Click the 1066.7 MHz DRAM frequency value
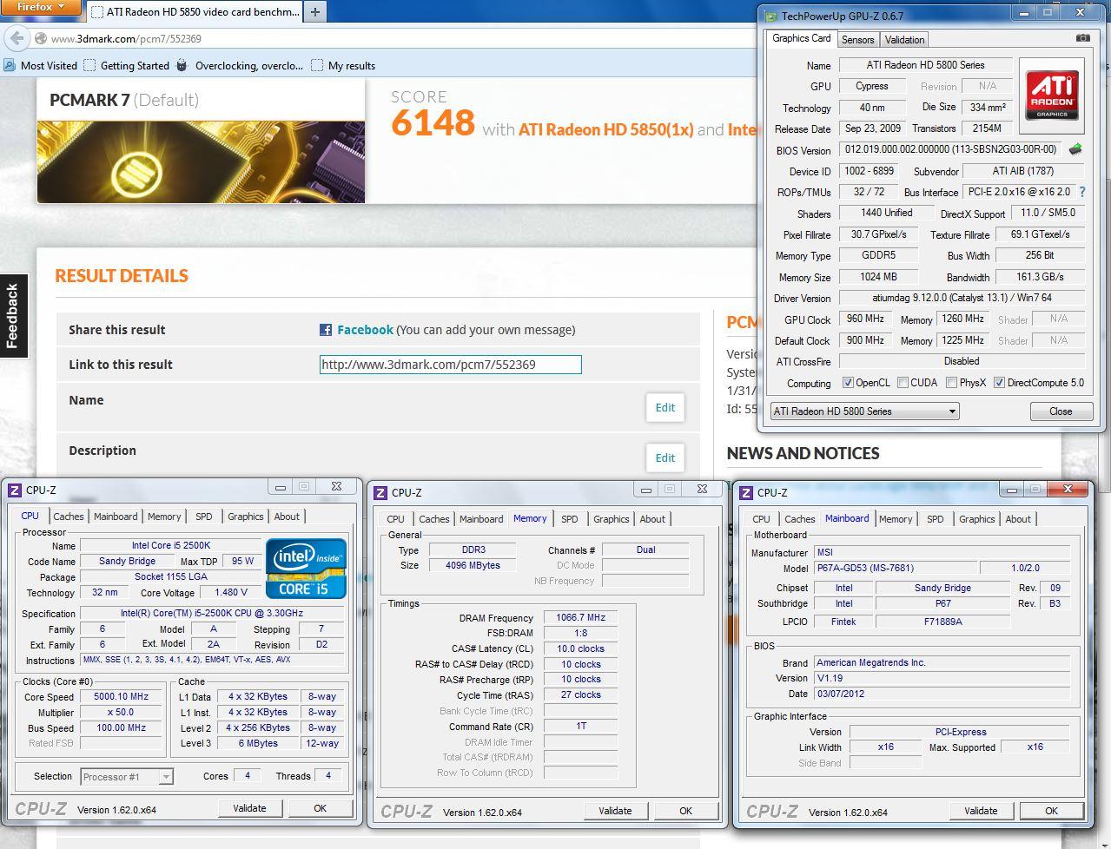The height and width of the screenshot is (849, 1111). [581, 617]
